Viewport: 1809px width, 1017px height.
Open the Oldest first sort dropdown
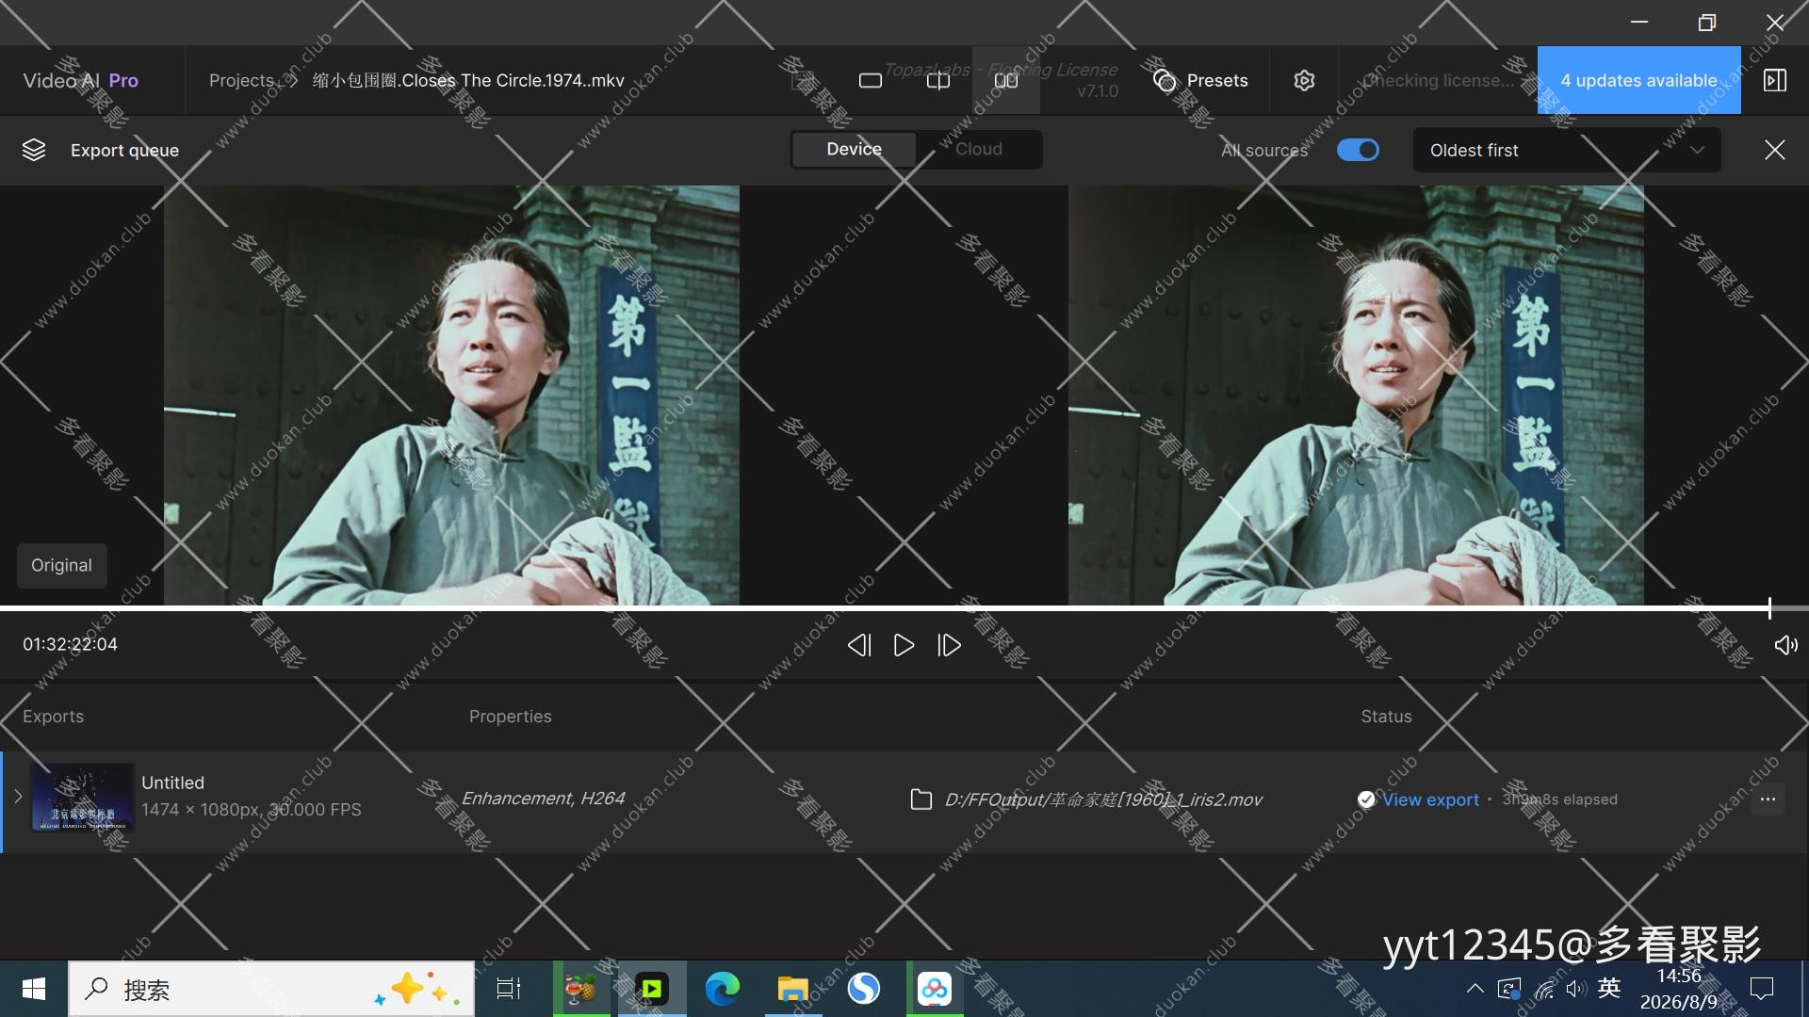point(1567,151)
